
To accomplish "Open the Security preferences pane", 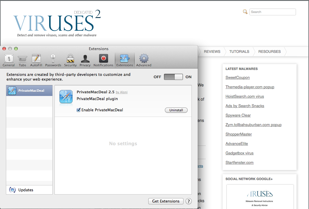I will coord(70,61).
